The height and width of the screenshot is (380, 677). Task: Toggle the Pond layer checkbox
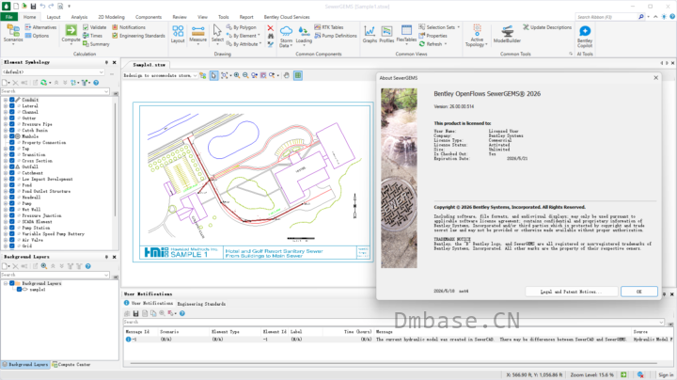tap(11, 184)
